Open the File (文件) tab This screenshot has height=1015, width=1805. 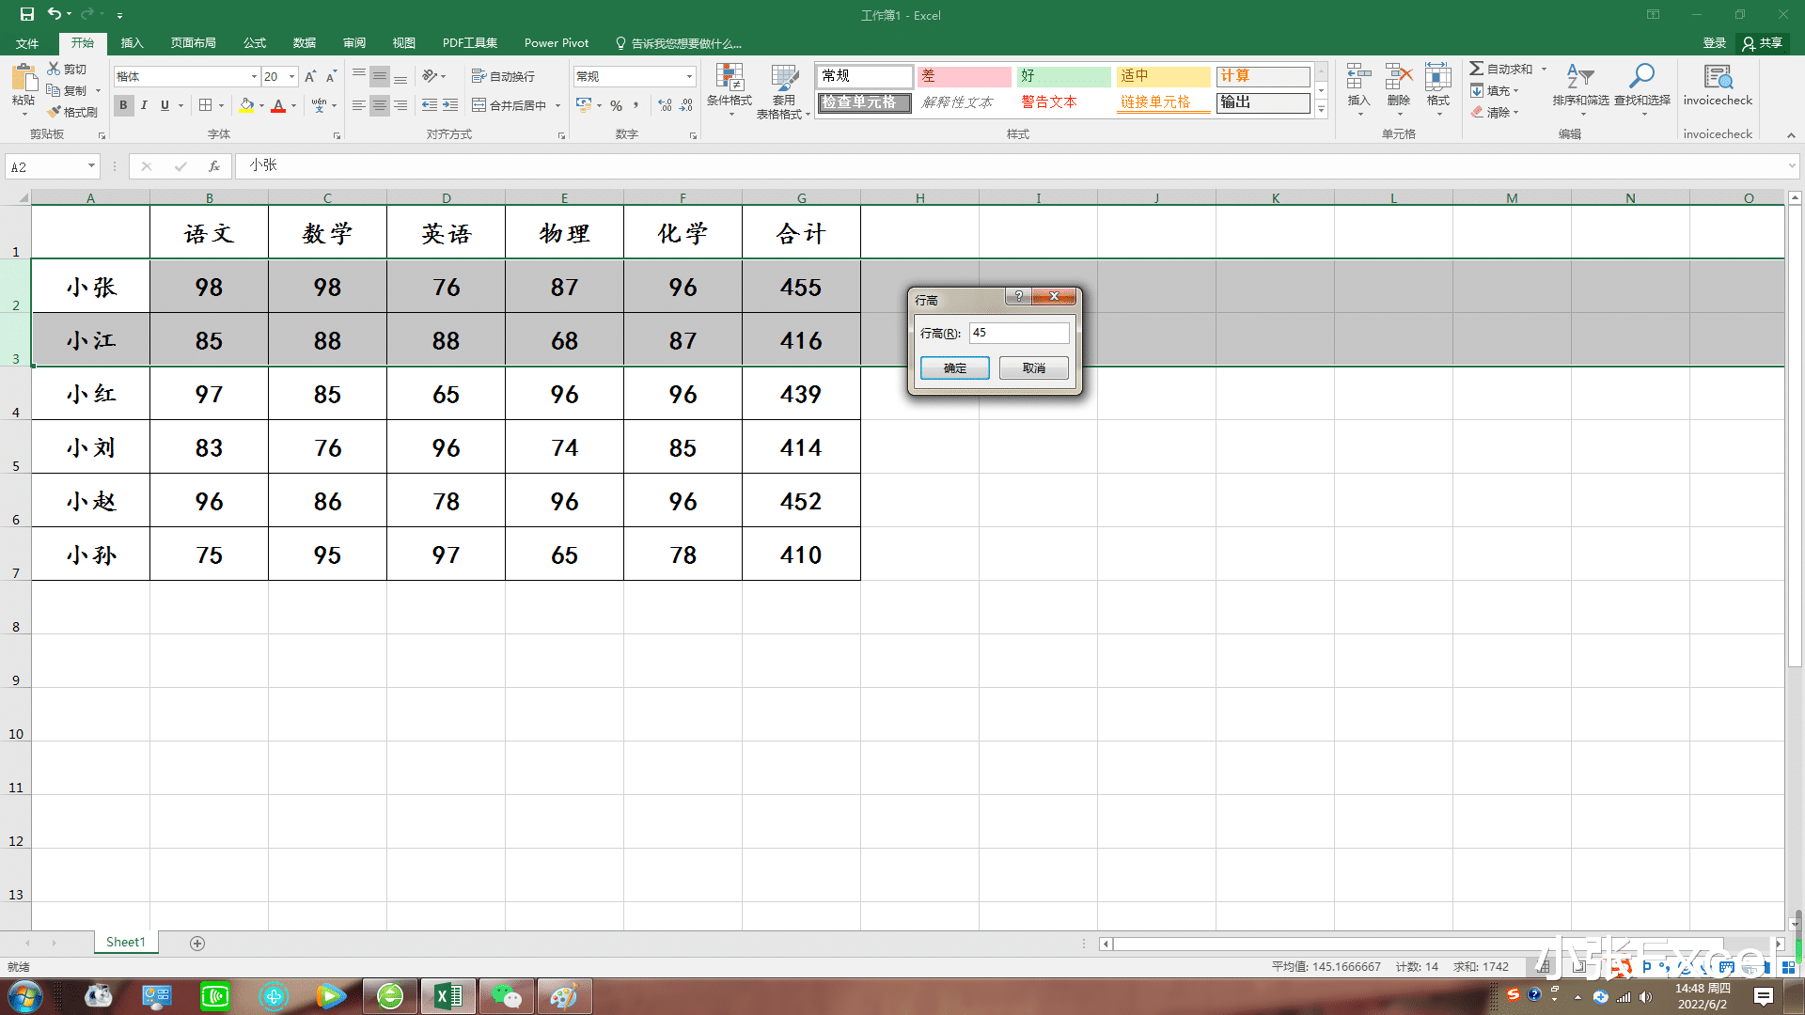27,43
